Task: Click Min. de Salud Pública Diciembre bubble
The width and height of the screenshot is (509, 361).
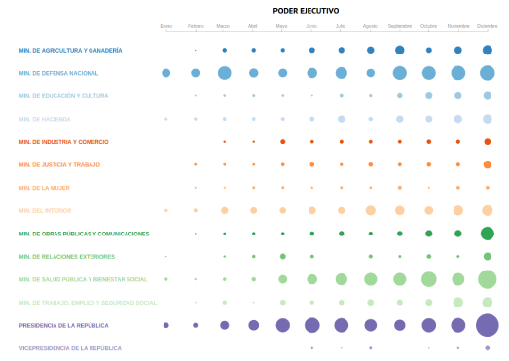Action: pos(488,279)
